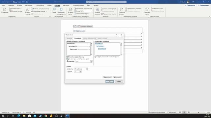Select the Список иллюстраций dialog tab
Screen dimensions: 211x118
[89, 39]
